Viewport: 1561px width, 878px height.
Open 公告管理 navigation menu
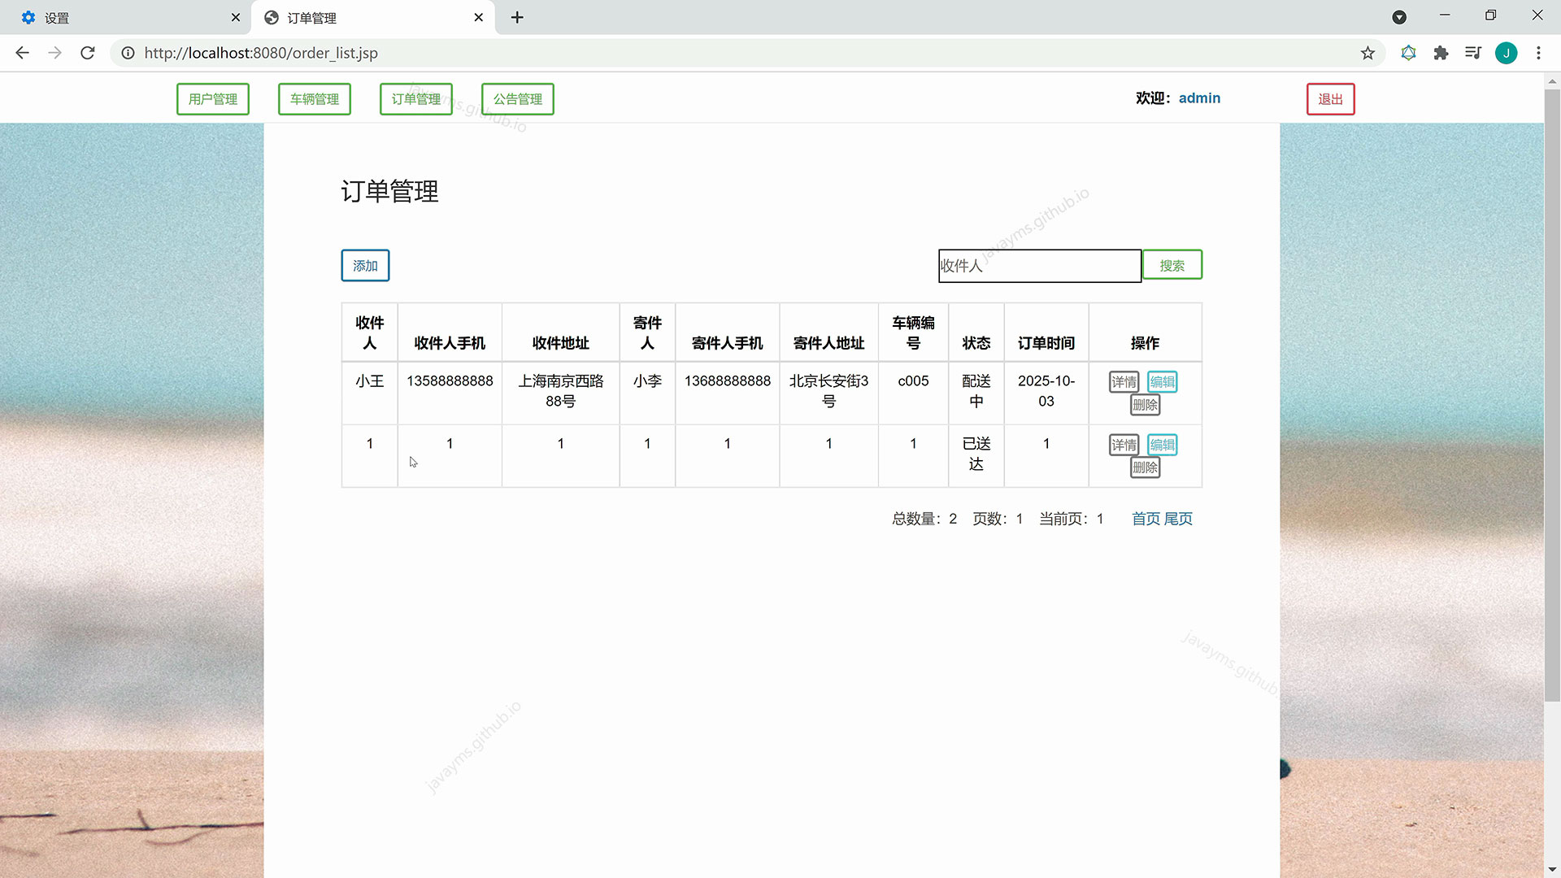point(518,99)
